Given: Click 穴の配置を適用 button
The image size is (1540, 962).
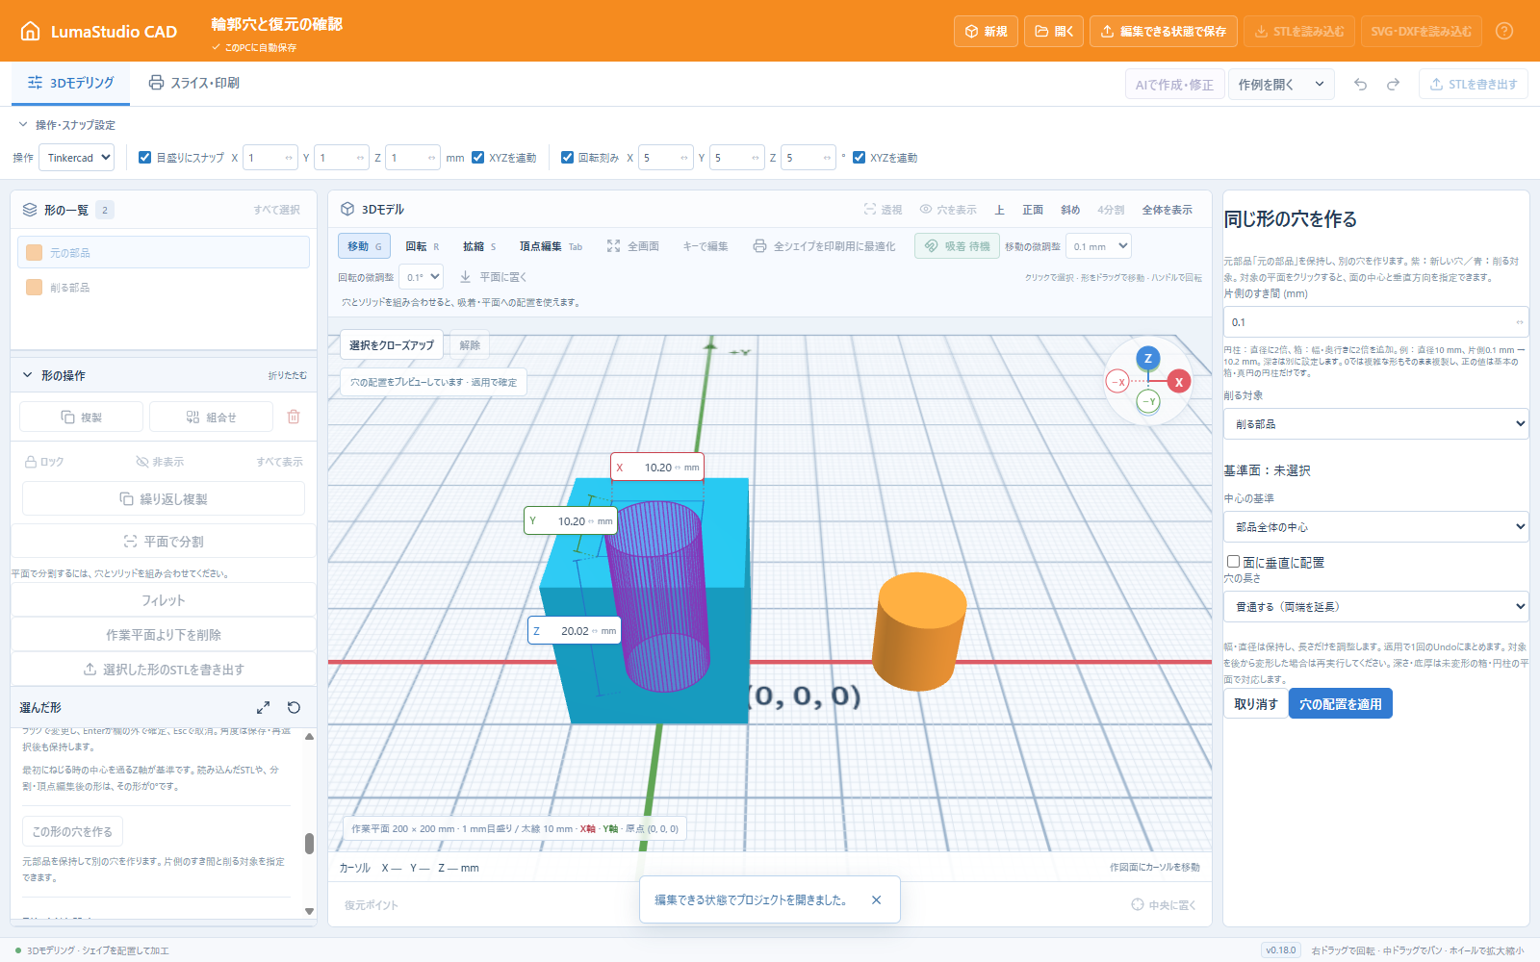Looking at the screenshot, I should pyautogui.click(x=1340, y=703).
